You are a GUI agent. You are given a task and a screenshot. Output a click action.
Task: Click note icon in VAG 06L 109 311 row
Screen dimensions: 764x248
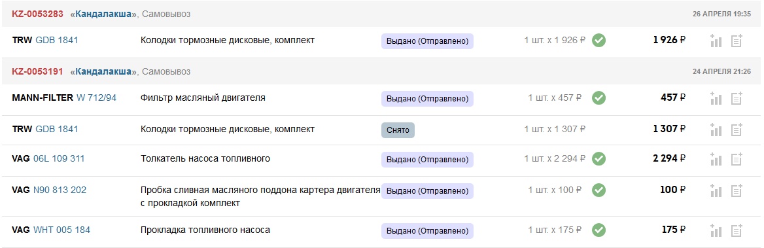click(737, 159)
